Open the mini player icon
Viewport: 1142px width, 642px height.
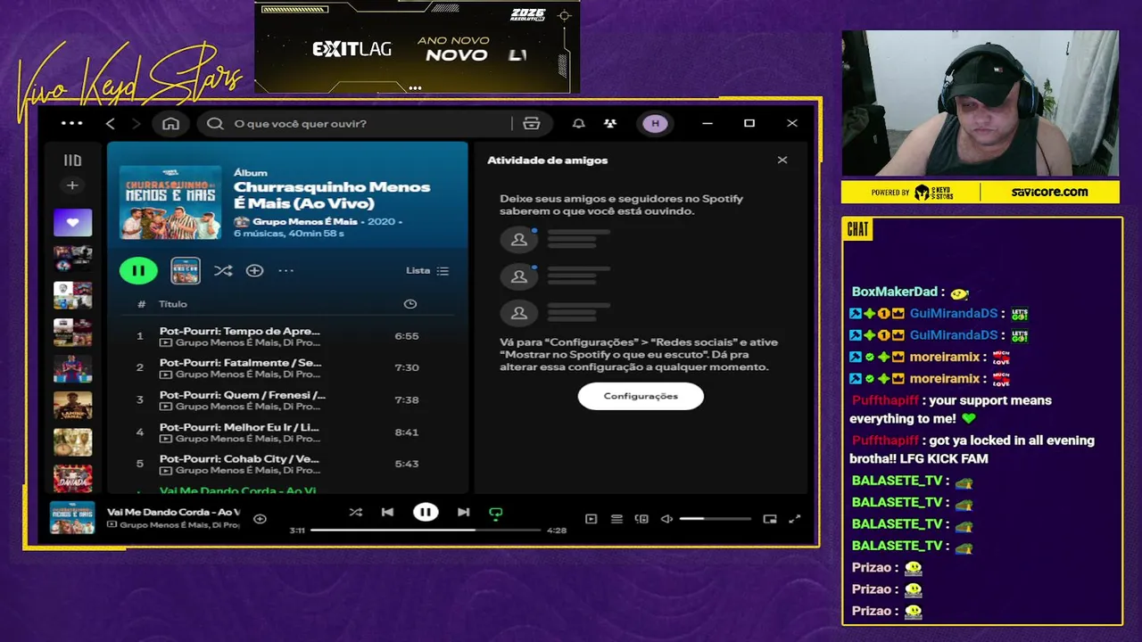tap(770, 519)
